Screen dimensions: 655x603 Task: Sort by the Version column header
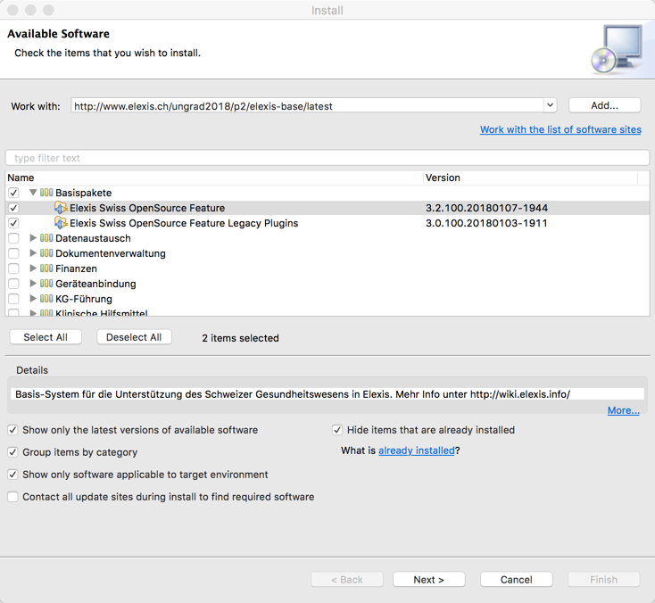click(531, 178)
